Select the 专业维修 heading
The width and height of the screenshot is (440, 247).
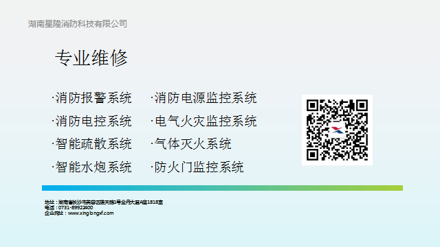coord(91,58)
